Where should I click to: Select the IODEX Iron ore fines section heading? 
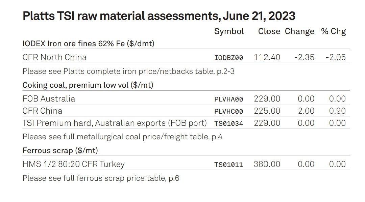coord(89,44)
